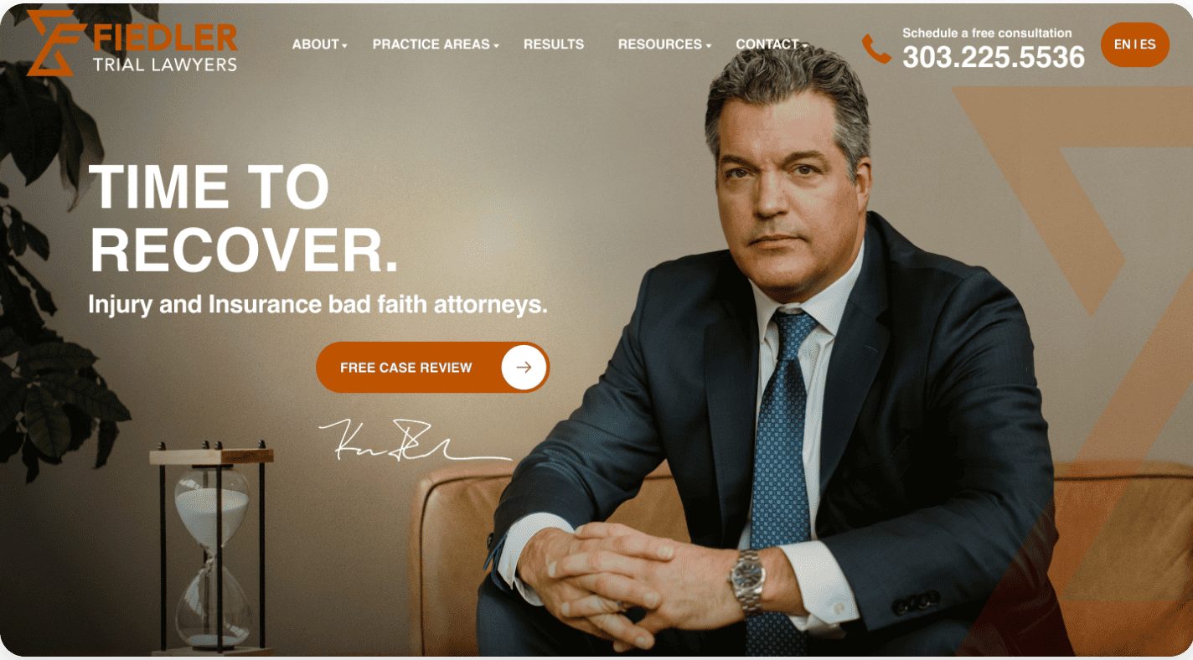This screenshot has height=660, width=1193.
Task: Expand the Practice Areas dropdown arrow
Action: [x=496, y=45]
